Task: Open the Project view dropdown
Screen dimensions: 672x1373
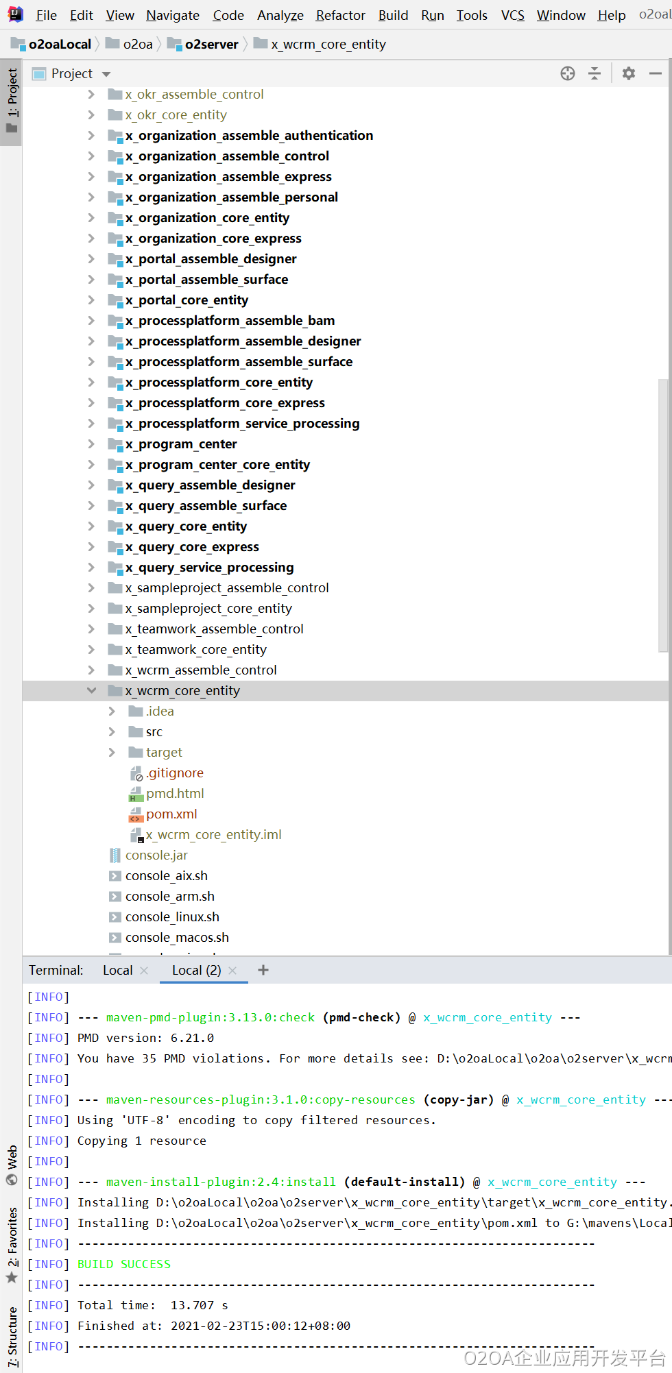Action: [106, 74]
